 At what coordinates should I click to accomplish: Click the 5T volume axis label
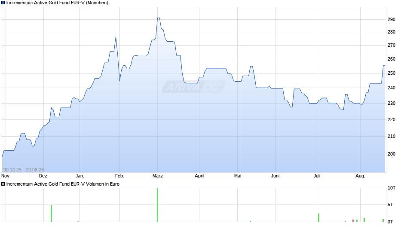tap(390, 205)
